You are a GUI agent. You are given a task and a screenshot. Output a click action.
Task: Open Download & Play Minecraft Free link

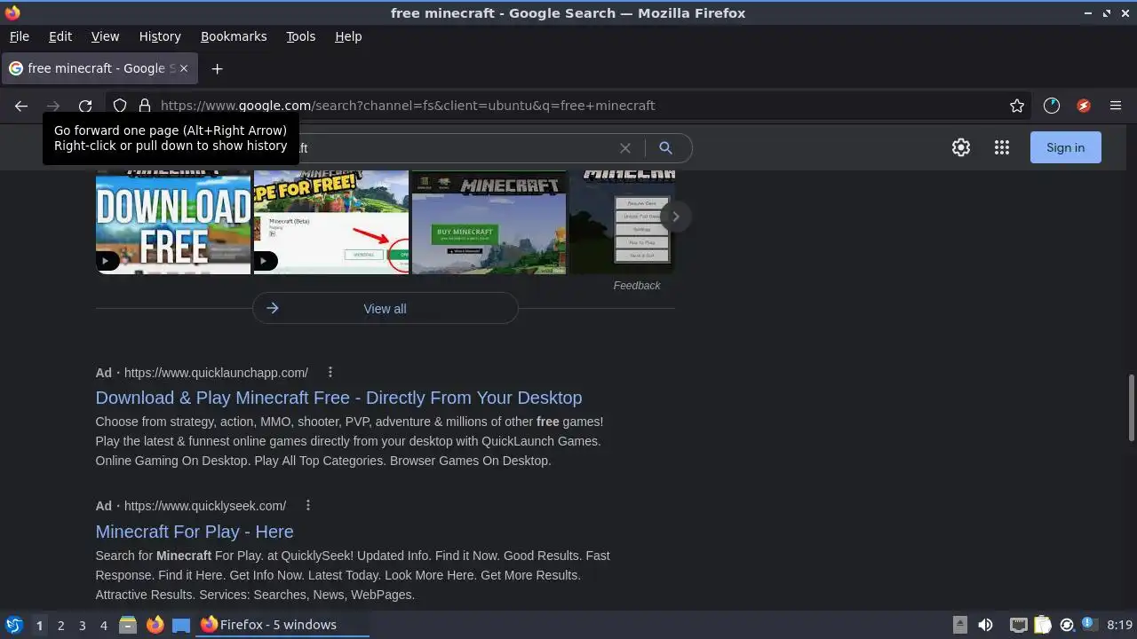(x=338, y=398)
